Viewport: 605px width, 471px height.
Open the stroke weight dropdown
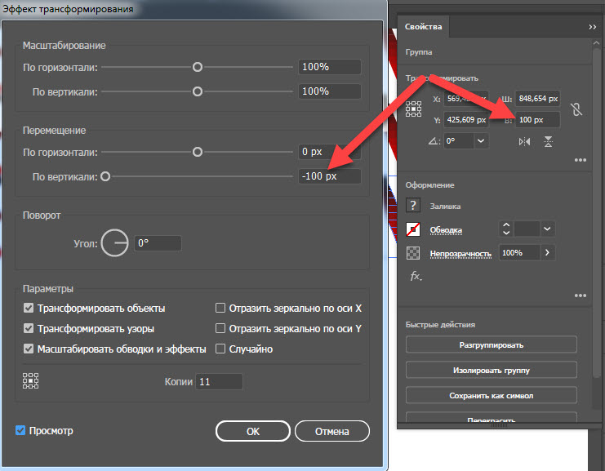[547, 229]
